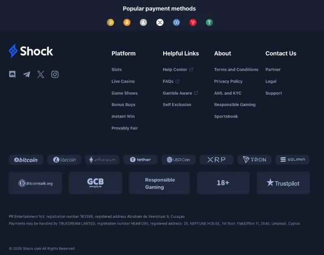
Task: Open the Bitcointalk.org card
Action: 35,183
